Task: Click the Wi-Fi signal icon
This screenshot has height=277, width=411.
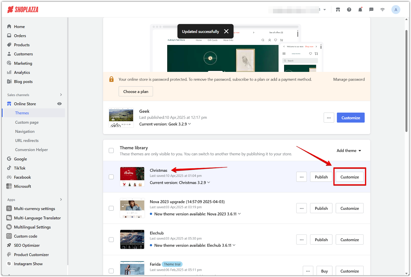Action: click(382, 10)
